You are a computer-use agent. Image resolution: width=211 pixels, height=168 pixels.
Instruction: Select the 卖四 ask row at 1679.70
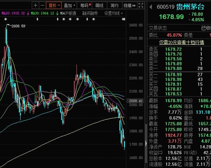(x=179, y=54)
